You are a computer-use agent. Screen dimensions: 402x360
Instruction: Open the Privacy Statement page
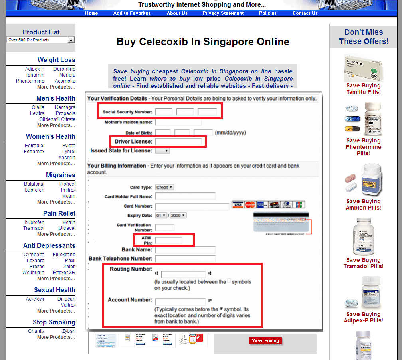tap(223, 13)
